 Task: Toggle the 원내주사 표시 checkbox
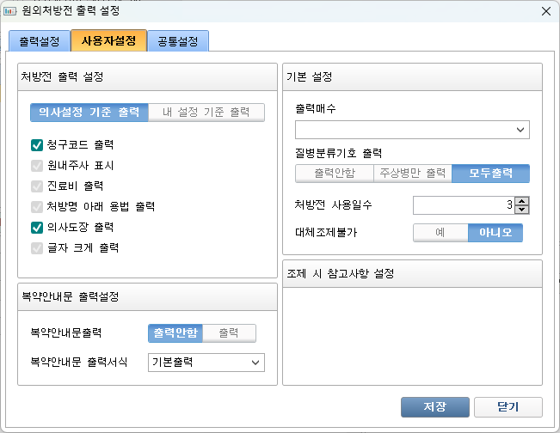pyautogui.click(x=37, y=166)
